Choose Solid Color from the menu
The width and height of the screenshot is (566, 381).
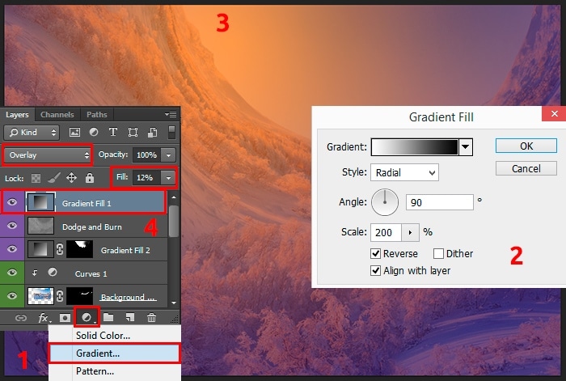click(x=103, y=335)
